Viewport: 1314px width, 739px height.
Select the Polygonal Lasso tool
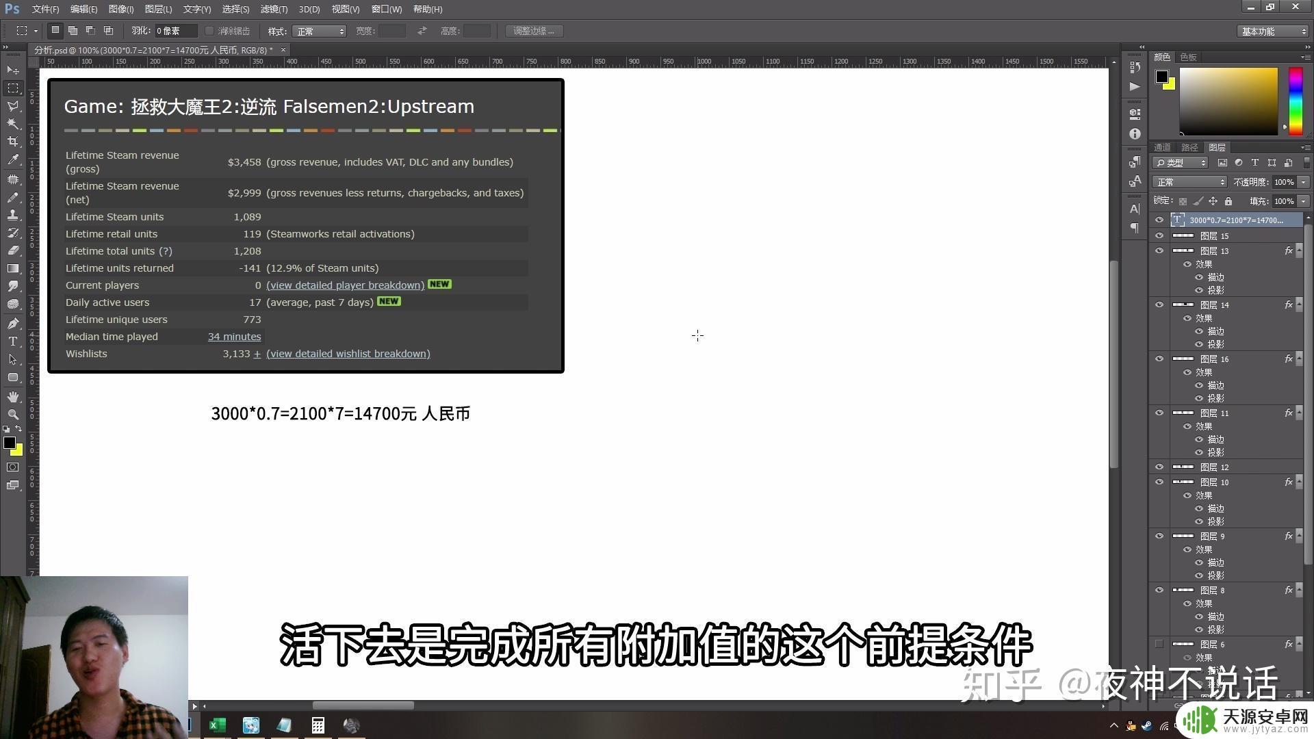pyautogui.click(x=13, y=106)
